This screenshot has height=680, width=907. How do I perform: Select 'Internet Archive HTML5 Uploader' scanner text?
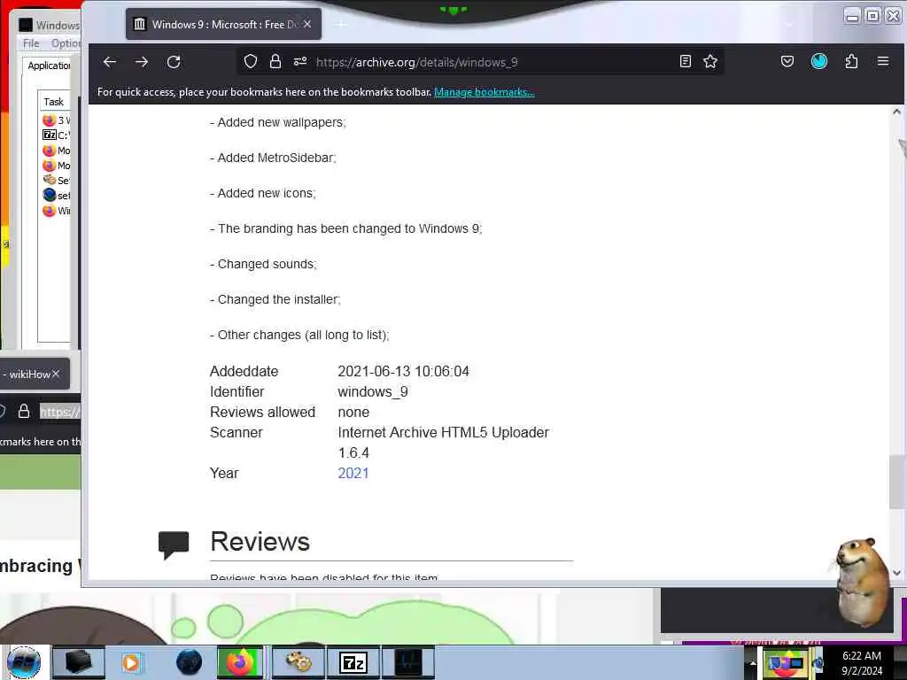tap(443, 432)
